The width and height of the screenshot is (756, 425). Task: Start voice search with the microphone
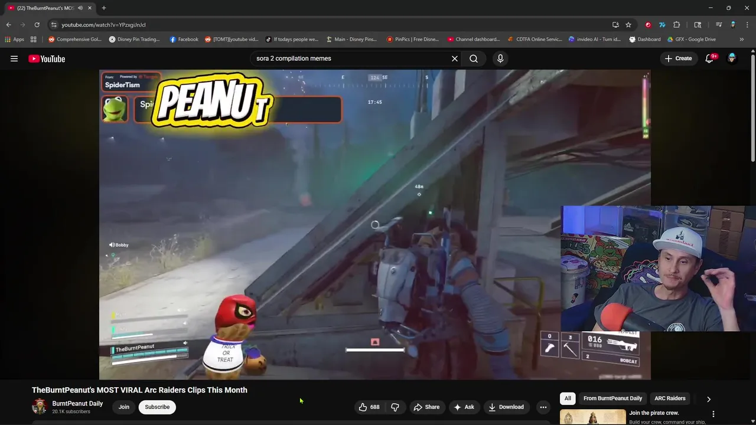pos(500,58)
